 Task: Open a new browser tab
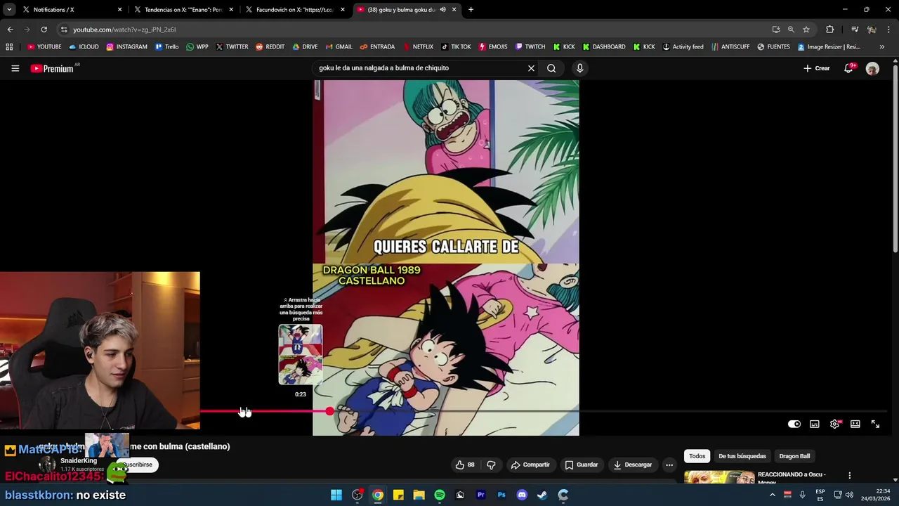[471, 10]
